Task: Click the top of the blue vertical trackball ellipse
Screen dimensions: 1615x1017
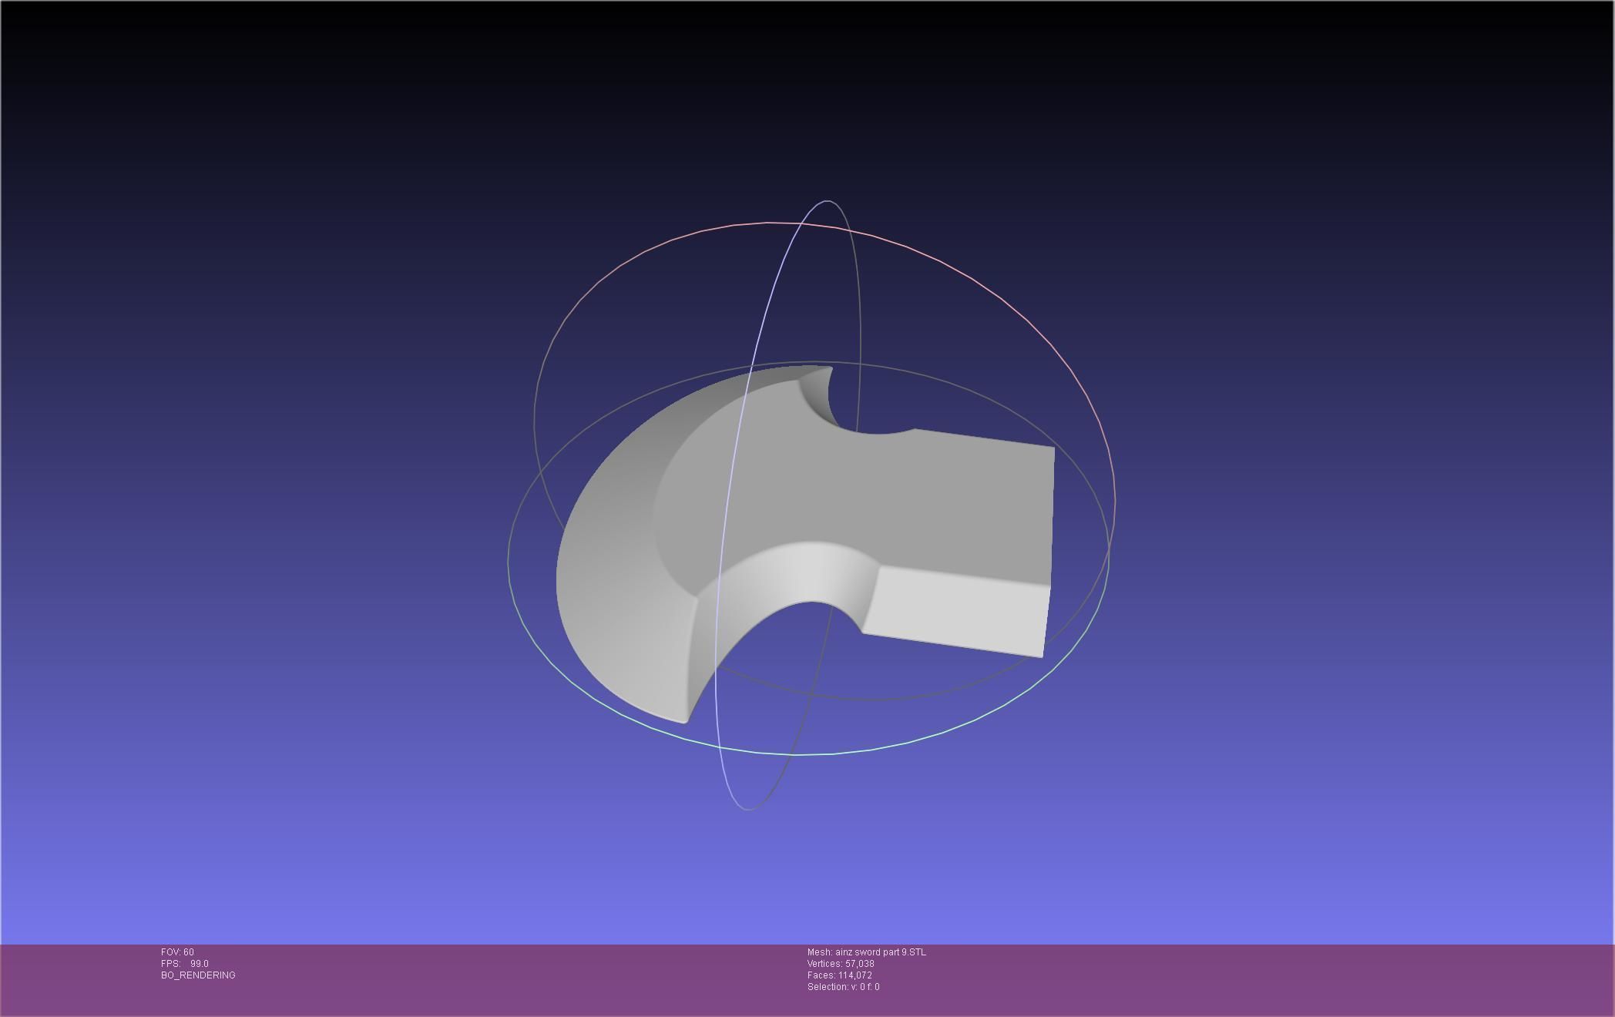Action: tap(828, 201)
